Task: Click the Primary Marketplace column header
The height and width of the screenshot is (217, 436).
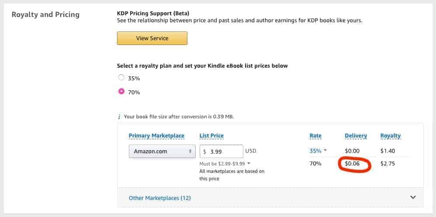Action: [x=156, y=136]
